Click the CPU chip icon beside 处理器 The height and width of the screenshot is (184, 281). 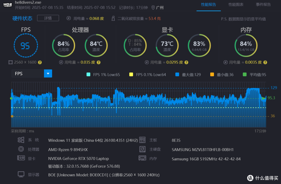tap(21, 149)
